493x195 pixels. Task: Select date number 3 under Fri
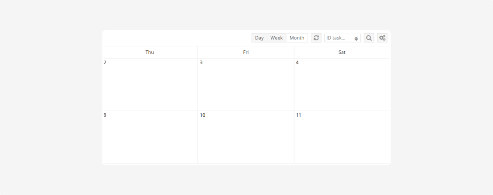pos(201,63)
